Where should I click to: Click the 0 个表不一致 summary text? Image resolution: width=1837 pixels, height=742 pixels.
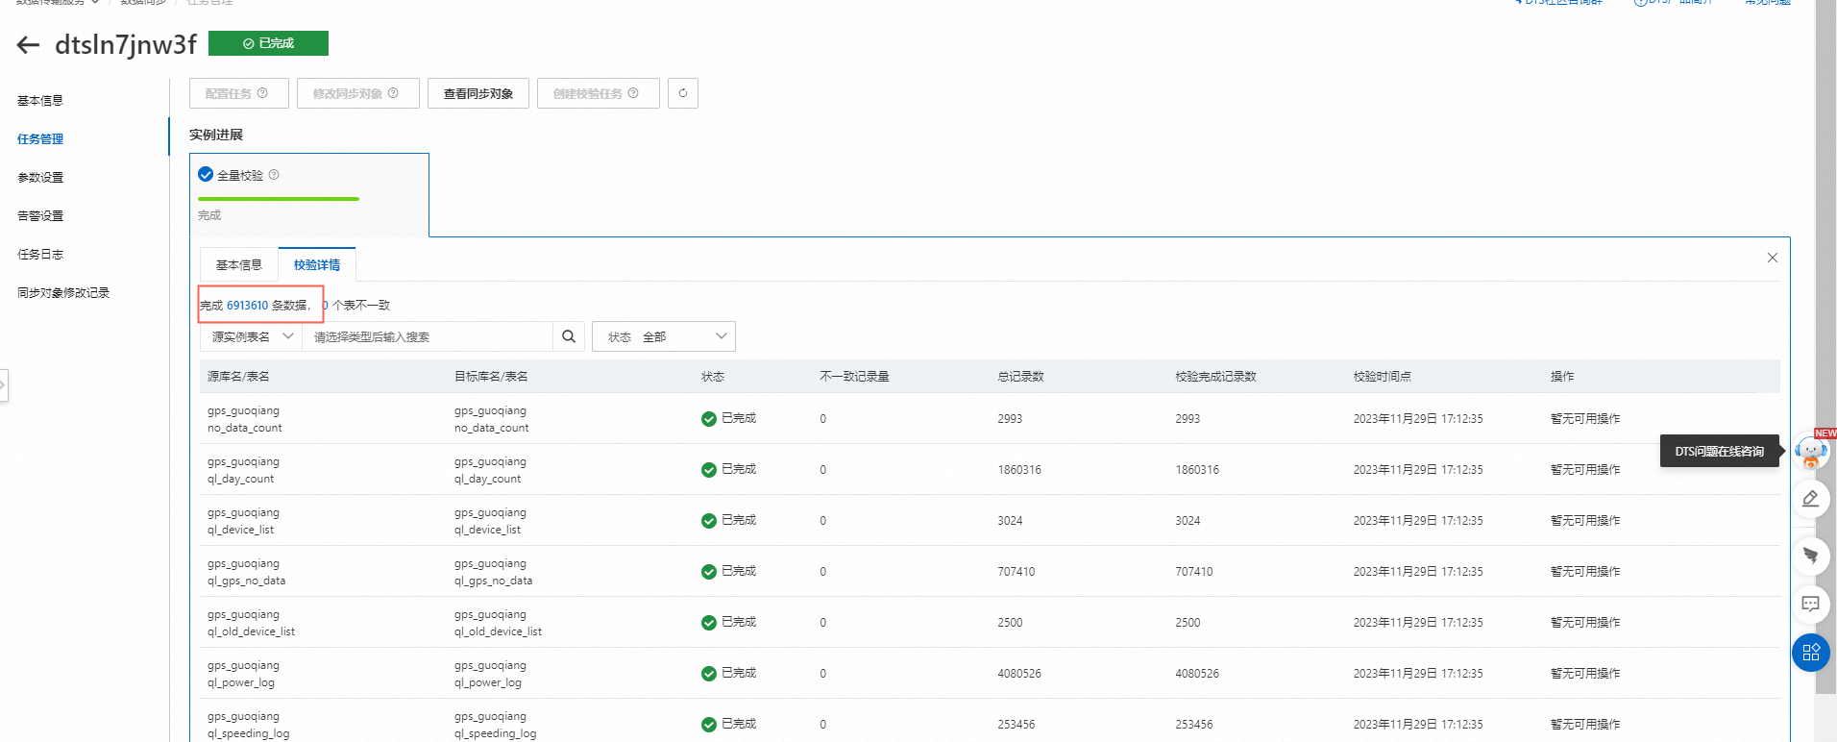356,306
